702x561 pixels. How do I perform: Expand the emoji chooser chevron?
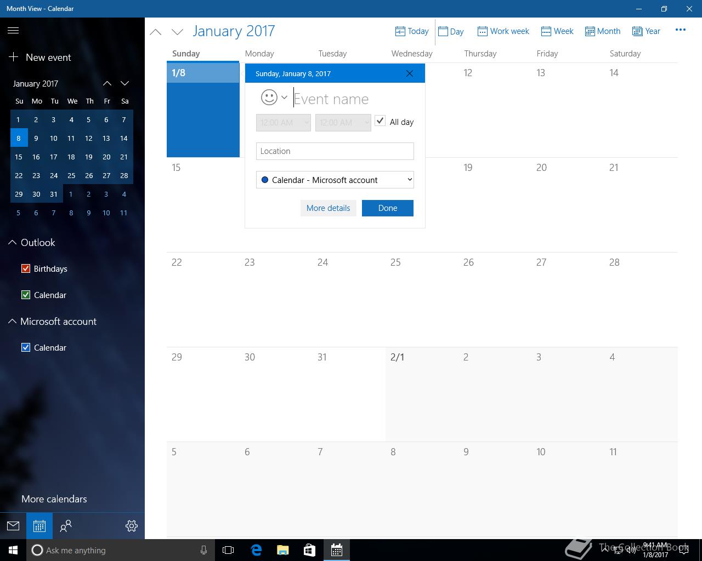click(284, 98)
